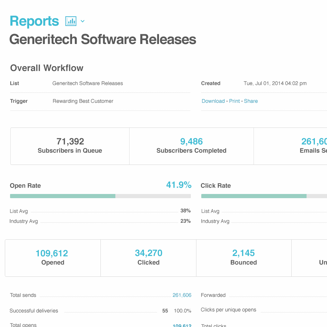Screen dimensions: 327x327
Task: Click the Share link
Action: (251, 101)
